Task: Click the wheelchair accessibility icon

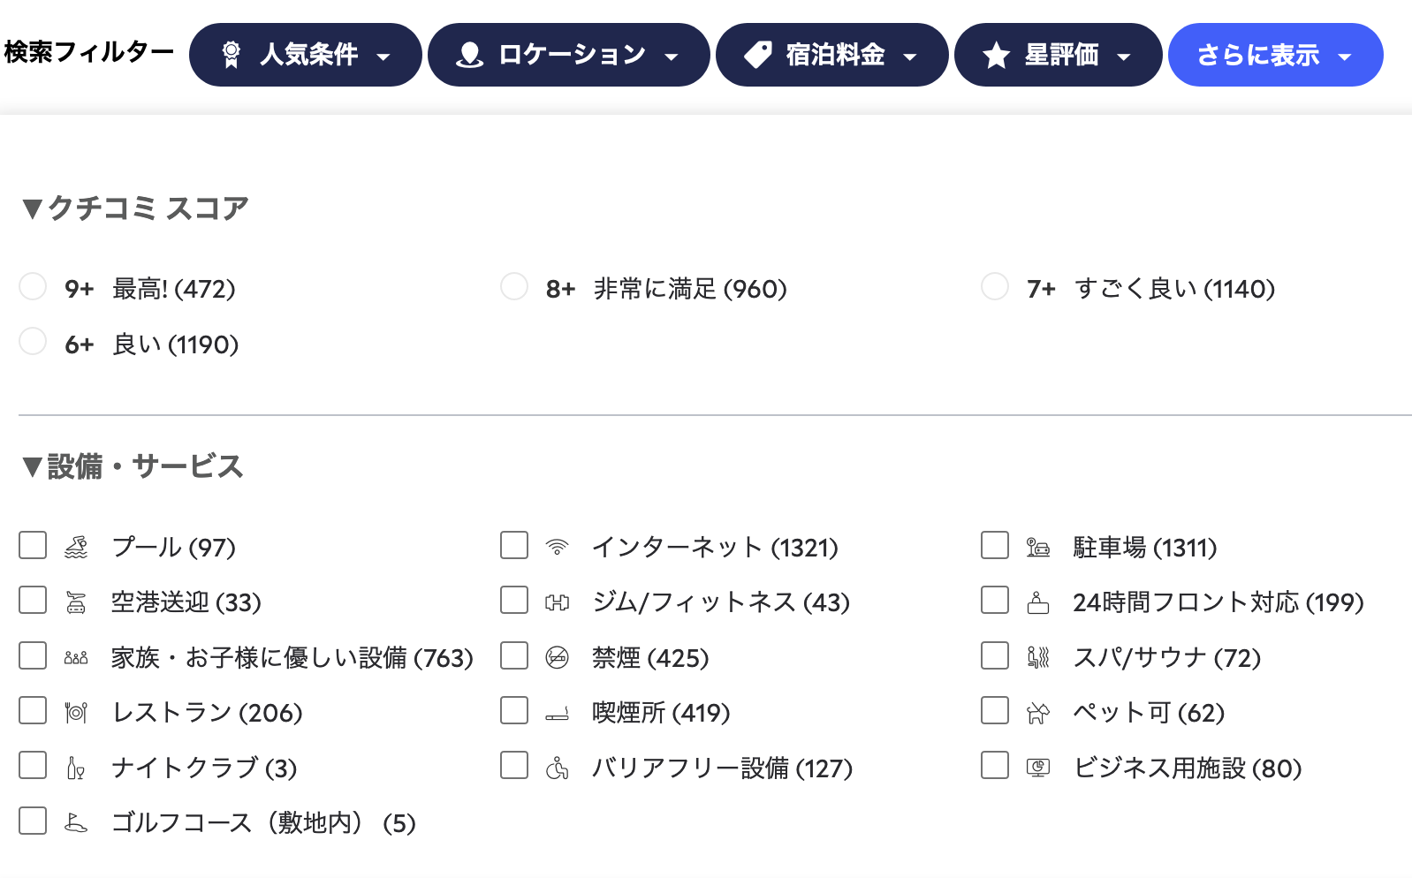Action: (x=557, y=768)
